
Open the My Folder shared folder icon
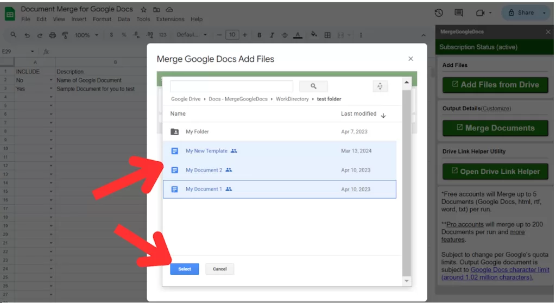click(174, 131)
